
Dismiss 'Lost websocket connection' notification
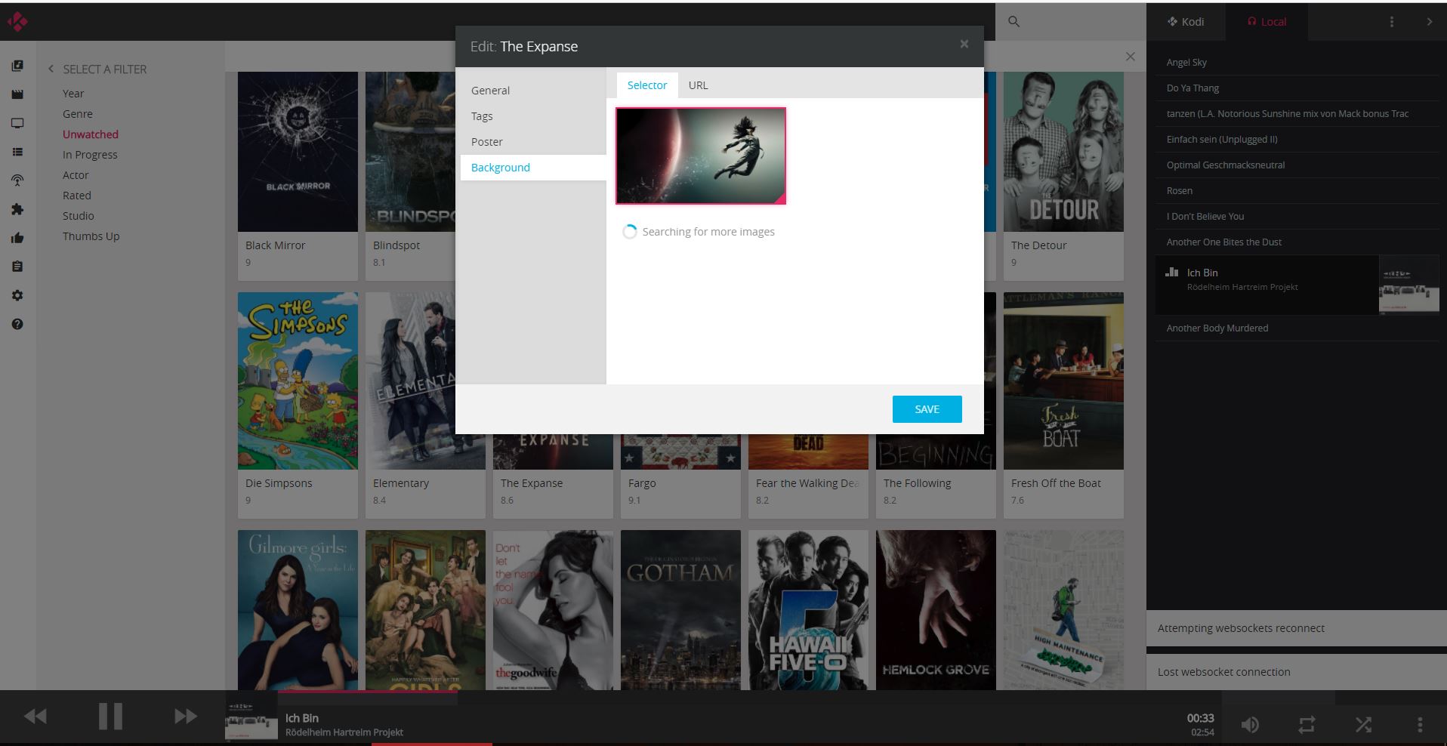1297,672
